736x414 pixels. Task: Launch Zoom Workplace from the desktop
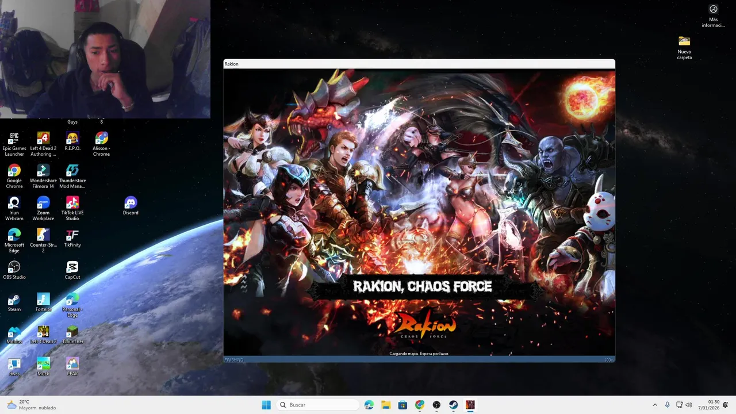pos(43,208)
